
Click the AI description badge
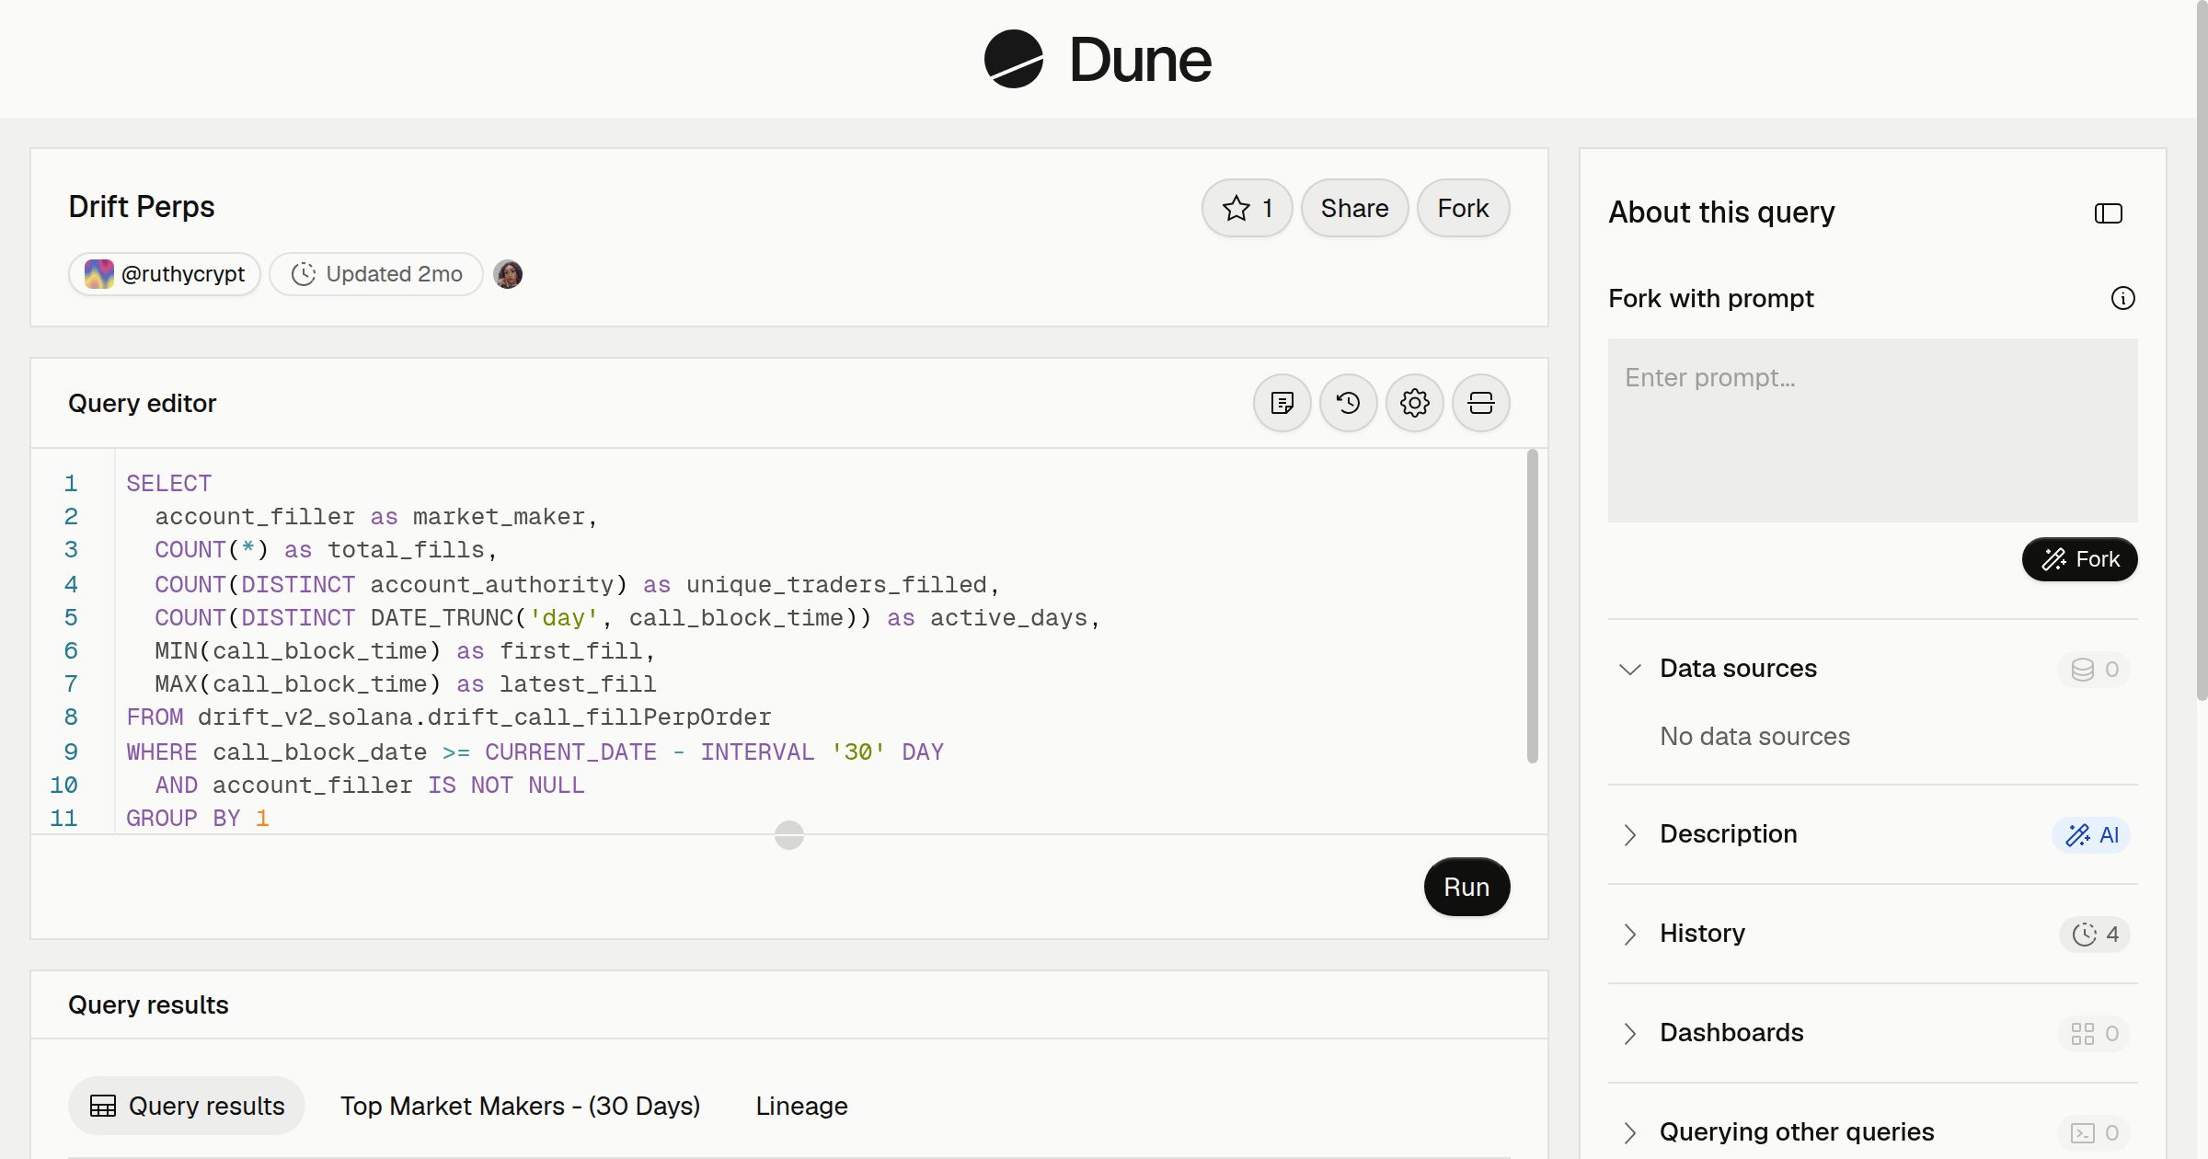tap(2091, 834)
